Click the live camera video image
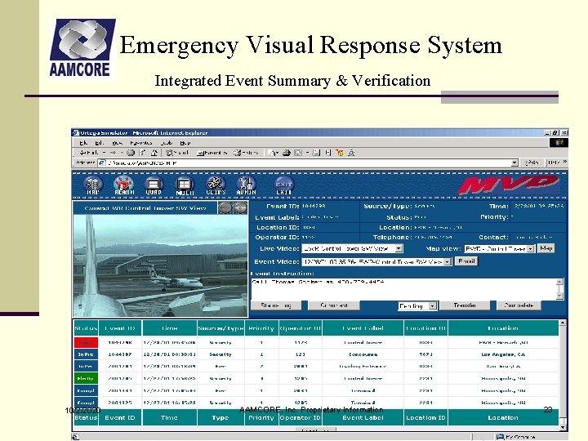This screenshot has width=588, height=441. [161, 265]
